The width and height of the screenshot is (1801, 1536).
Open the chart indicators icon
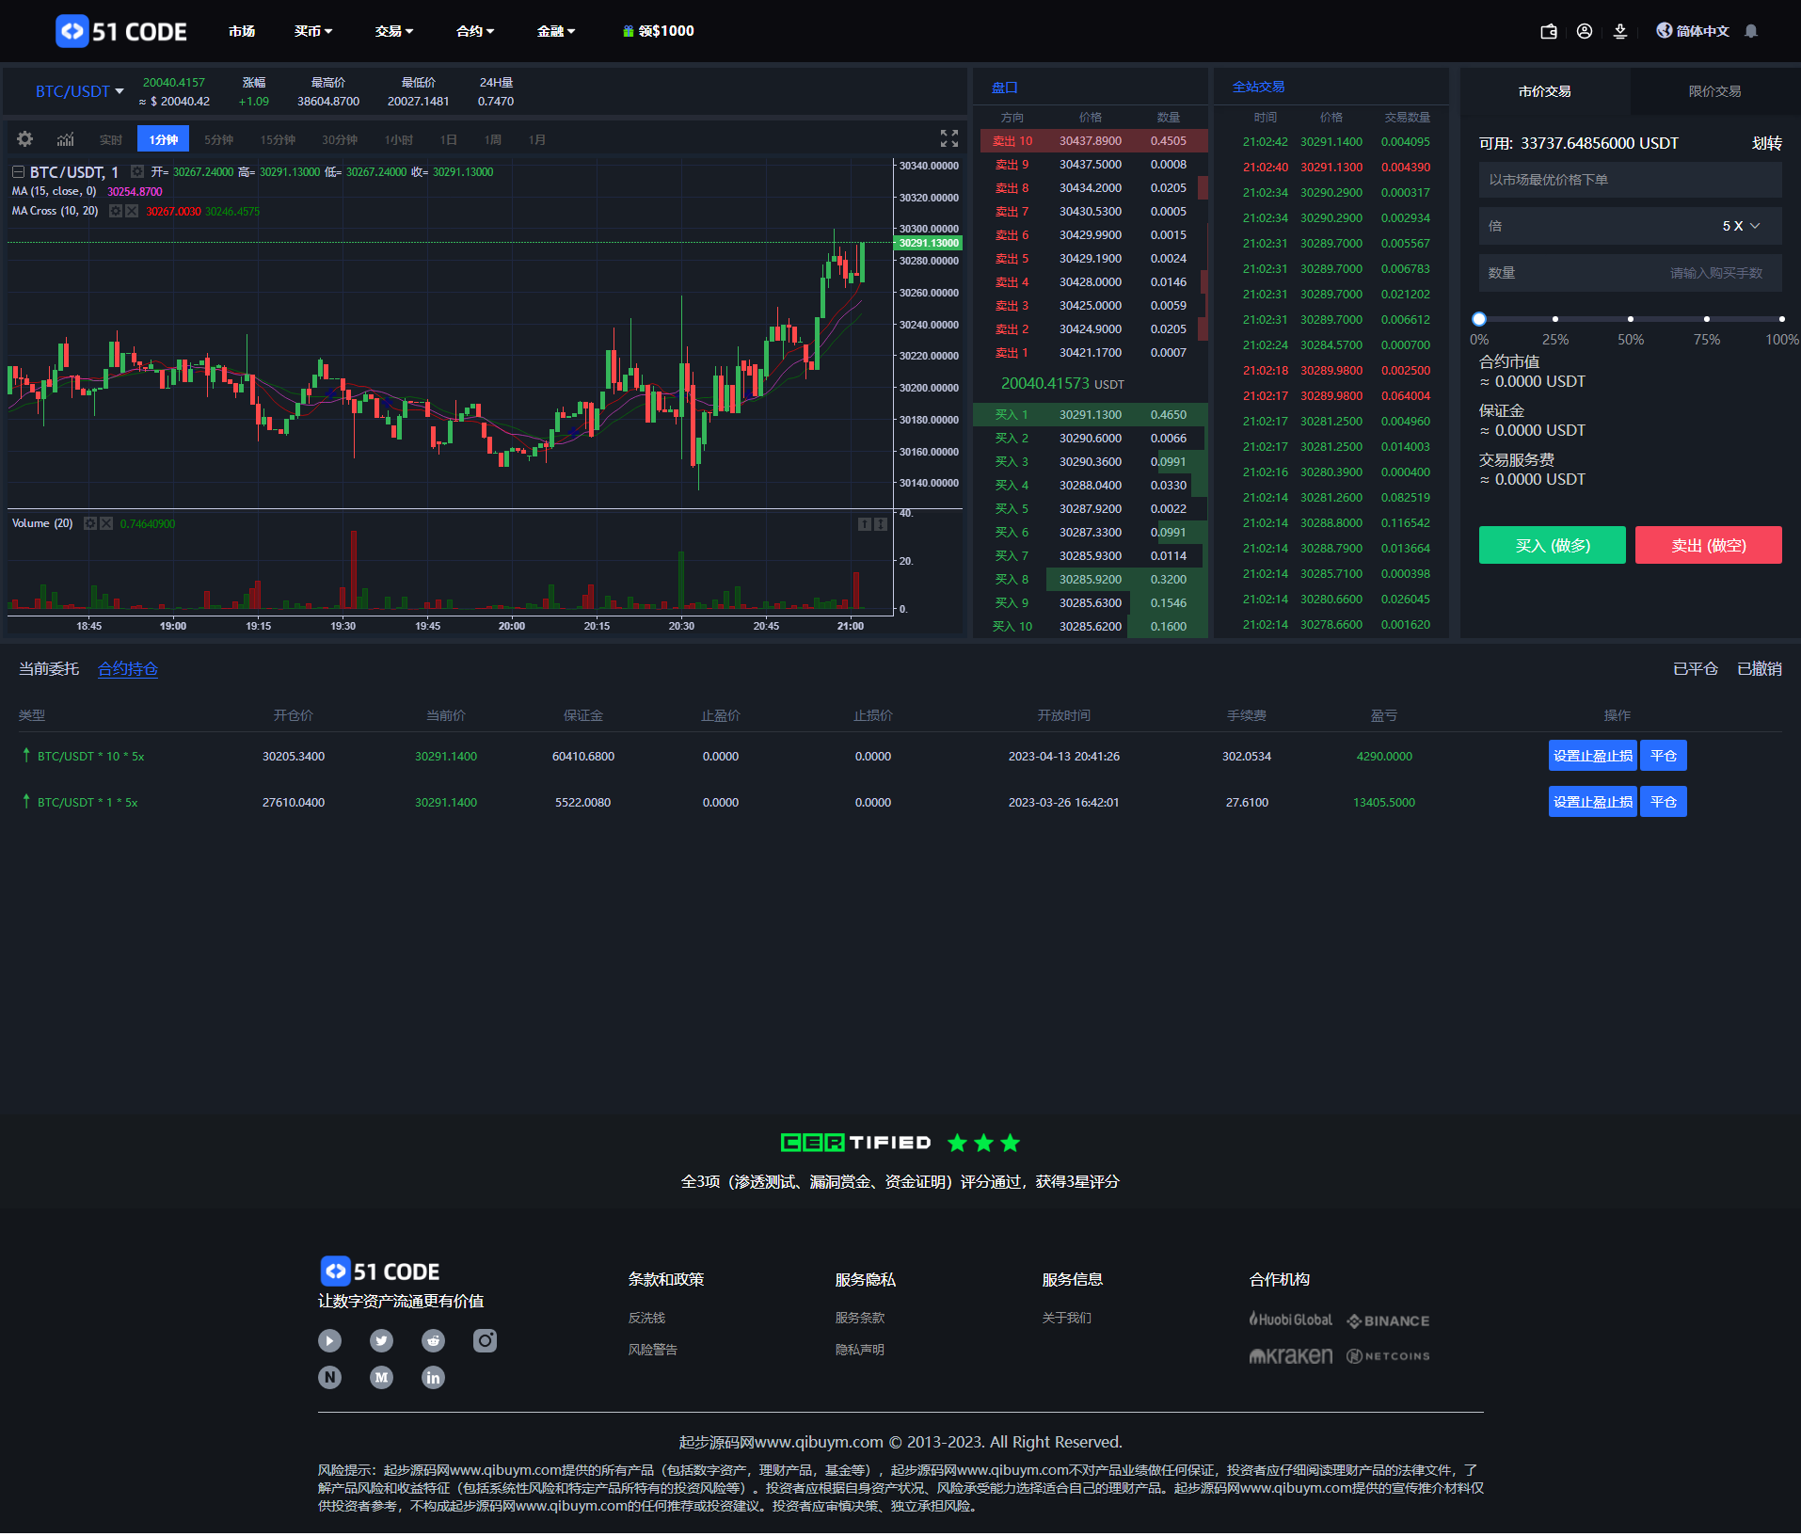pos(65,139)
